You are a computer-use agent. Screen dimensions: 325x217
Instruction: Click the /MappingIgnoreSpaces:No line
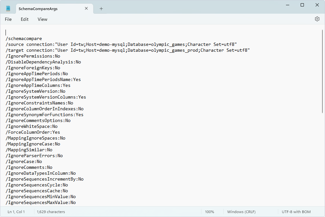(35, 138)
